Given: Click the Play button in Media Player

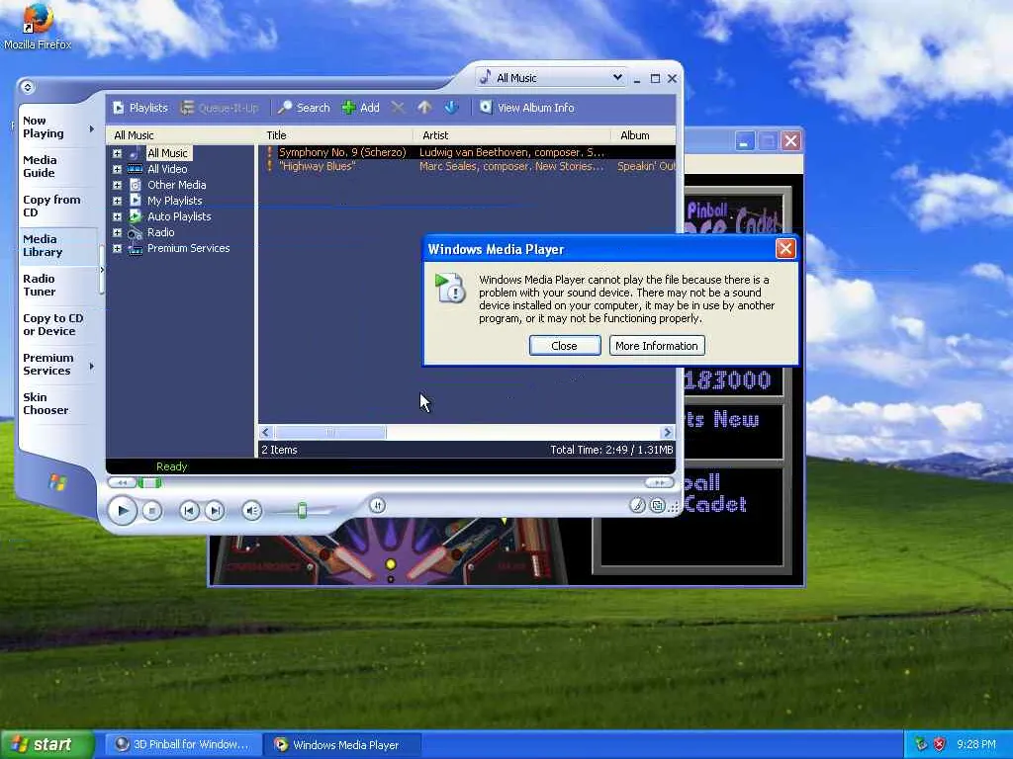Looking at the screenshot, I should click(x=122, y=511).
